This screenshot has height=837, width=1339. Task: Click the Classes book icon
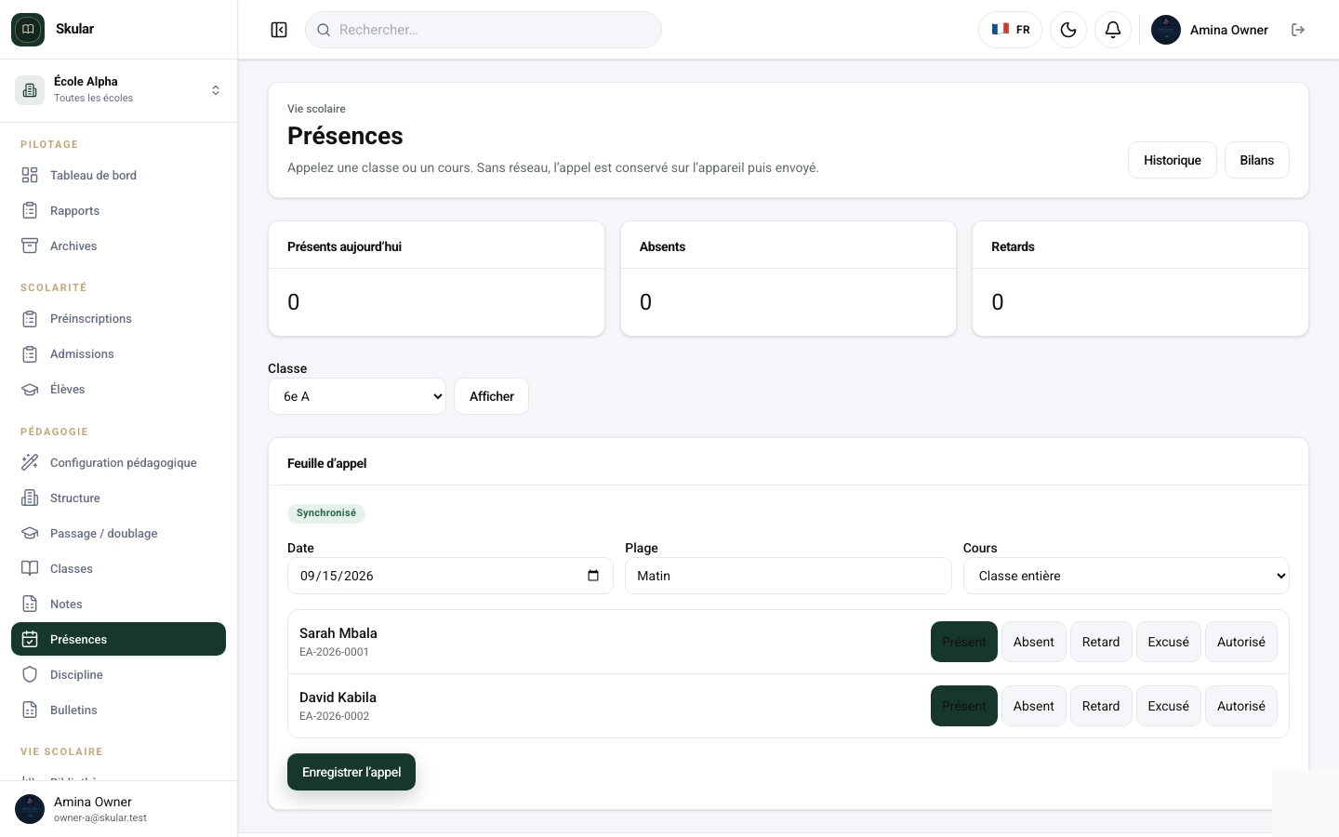(30, 568)
